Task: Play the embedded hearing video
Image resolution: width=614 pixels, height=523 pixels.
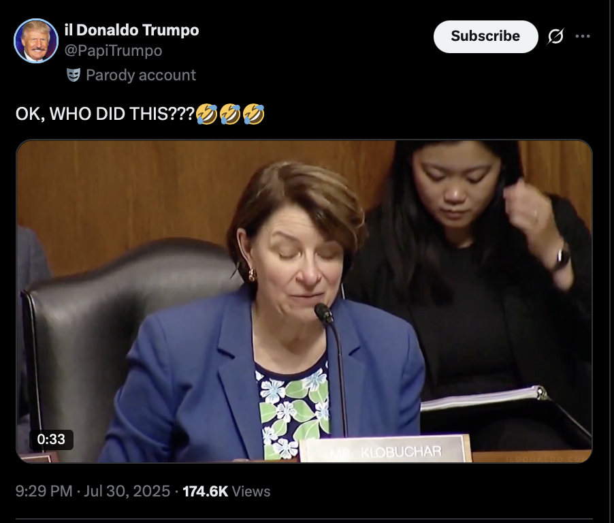Action: tap(304, 301)
